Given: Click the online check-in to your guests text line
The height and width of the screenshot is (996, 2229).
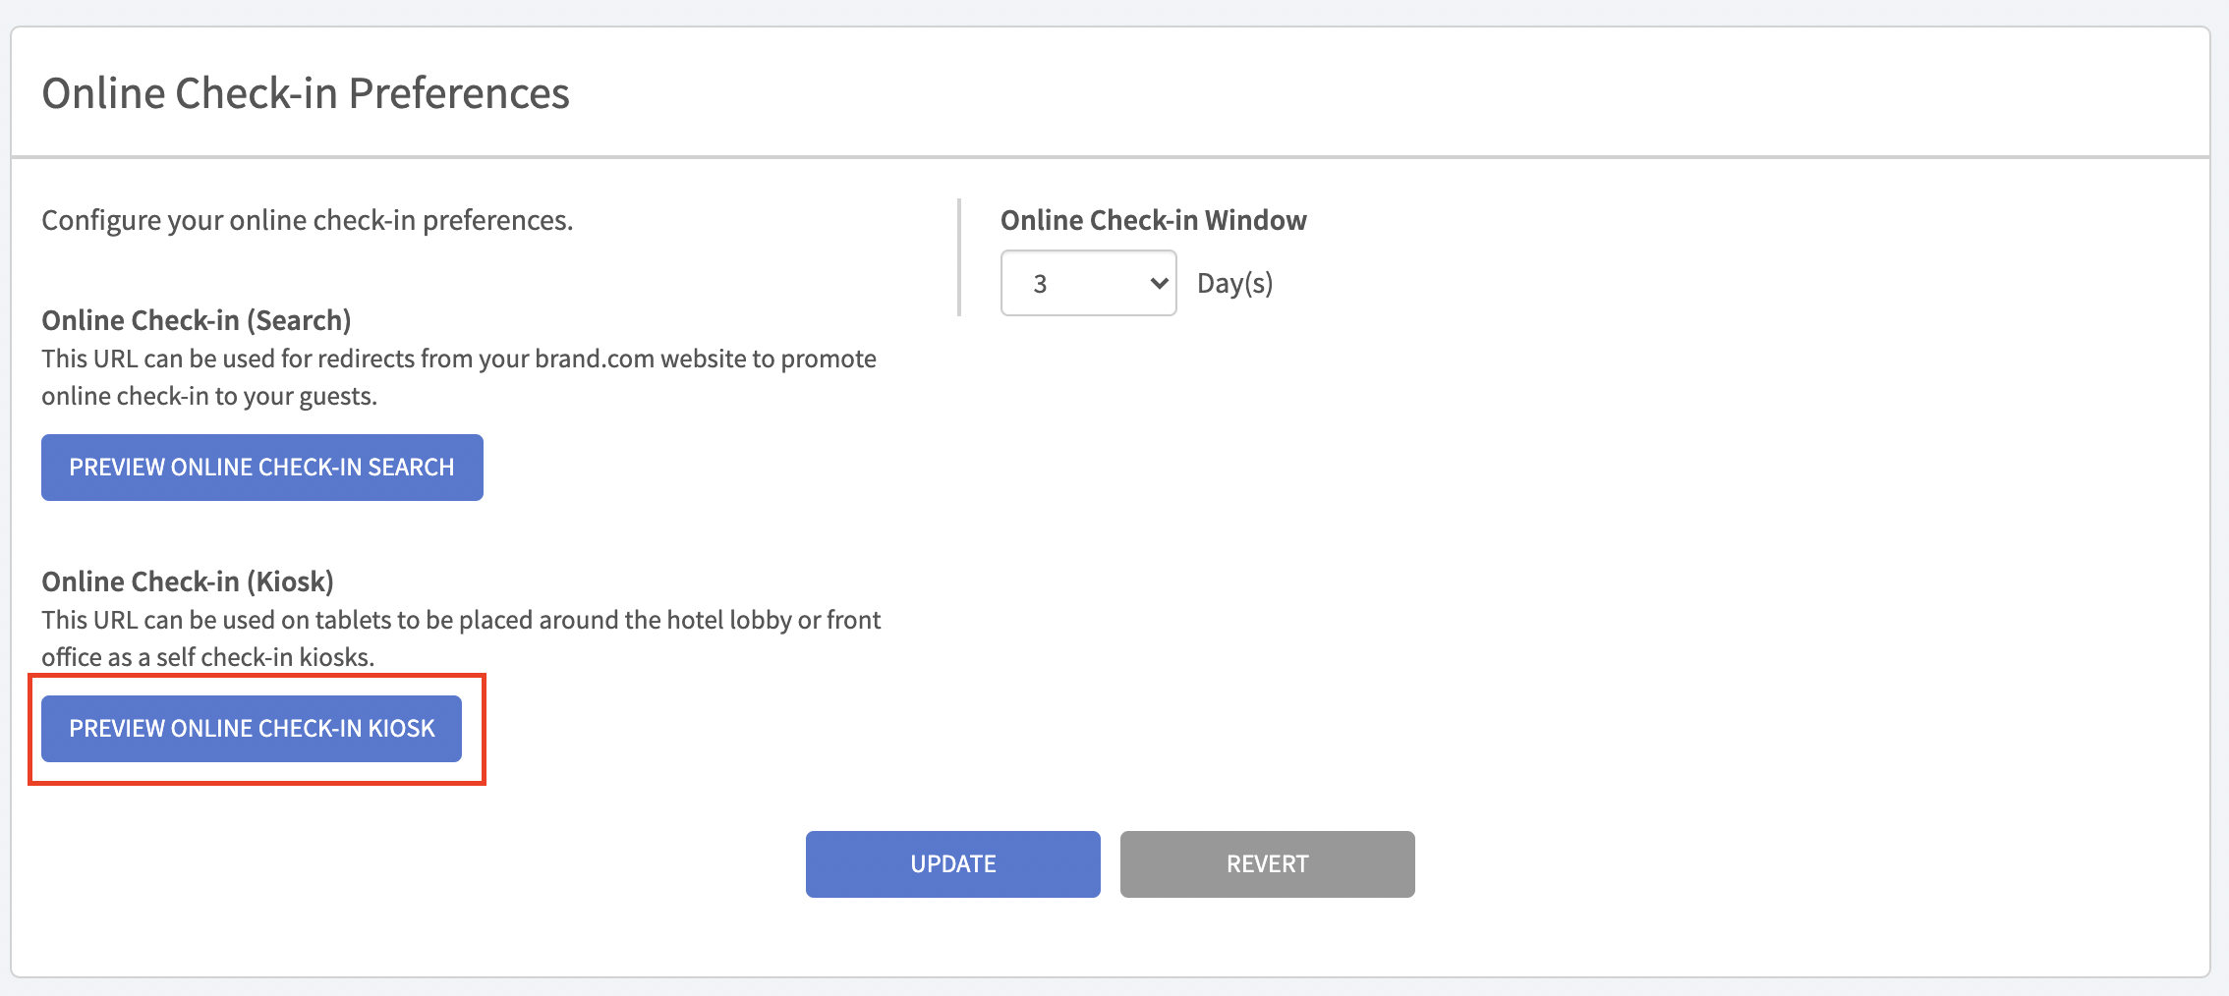Looking at the screenshot, I should pyautogui.click(x=208, y=396).
